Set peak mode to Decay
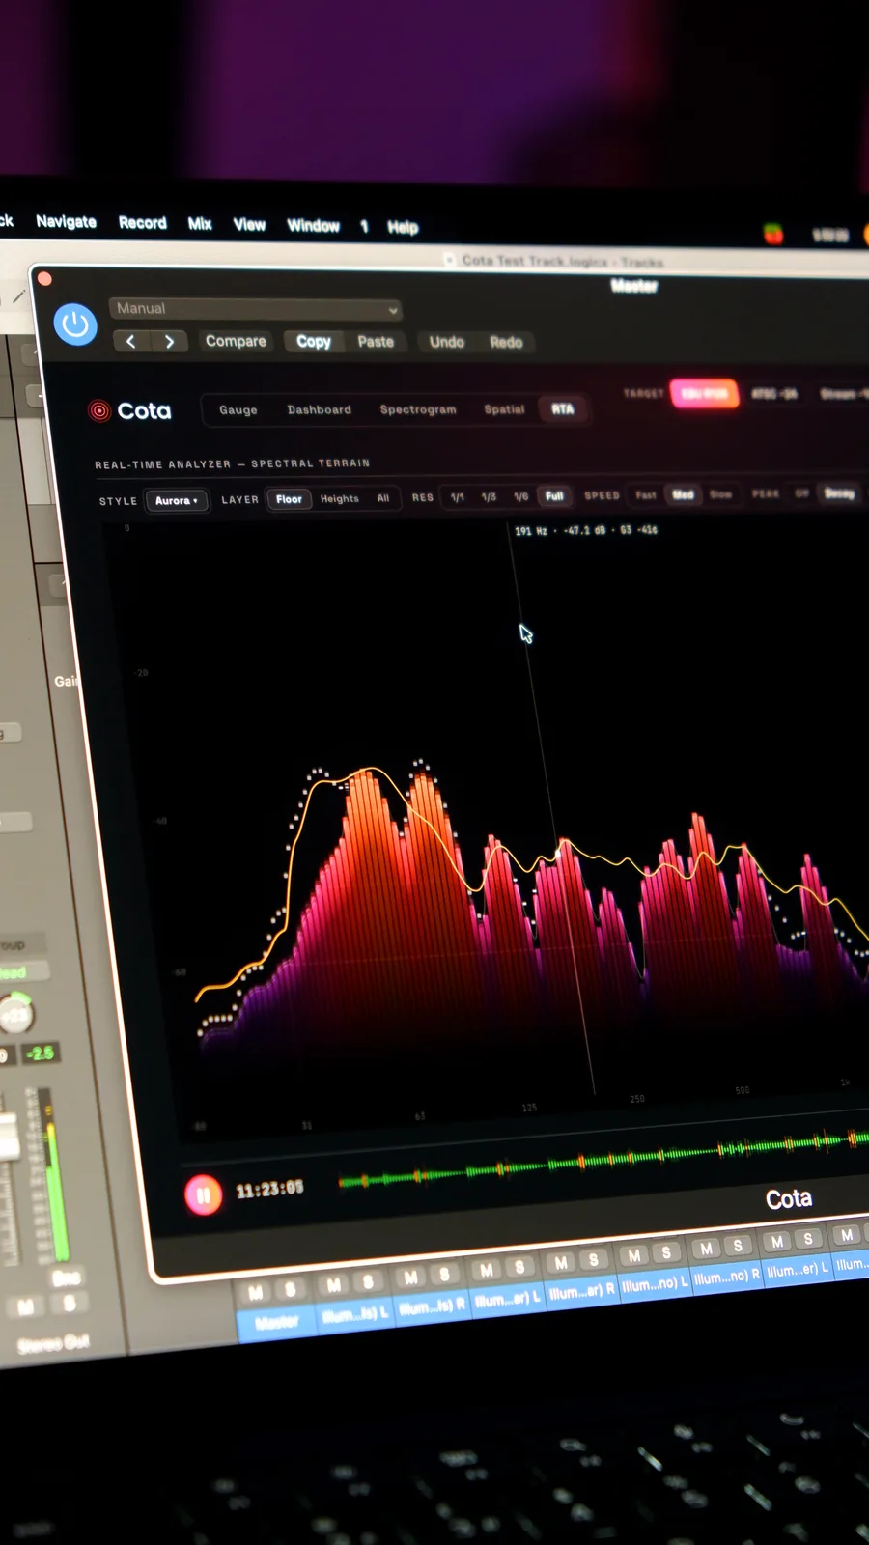The height and width of the screenshot is (1545, 869). point(839,493)
